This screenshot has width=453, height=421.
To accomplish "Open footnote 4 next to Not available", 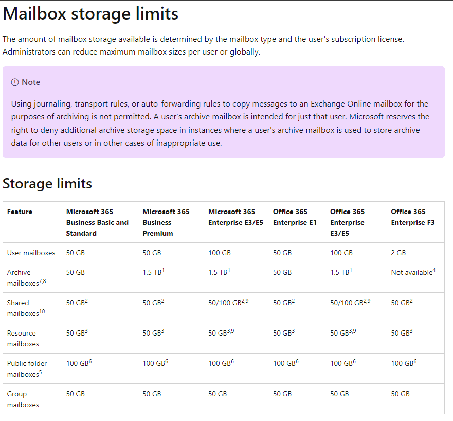I will [434, 270].
